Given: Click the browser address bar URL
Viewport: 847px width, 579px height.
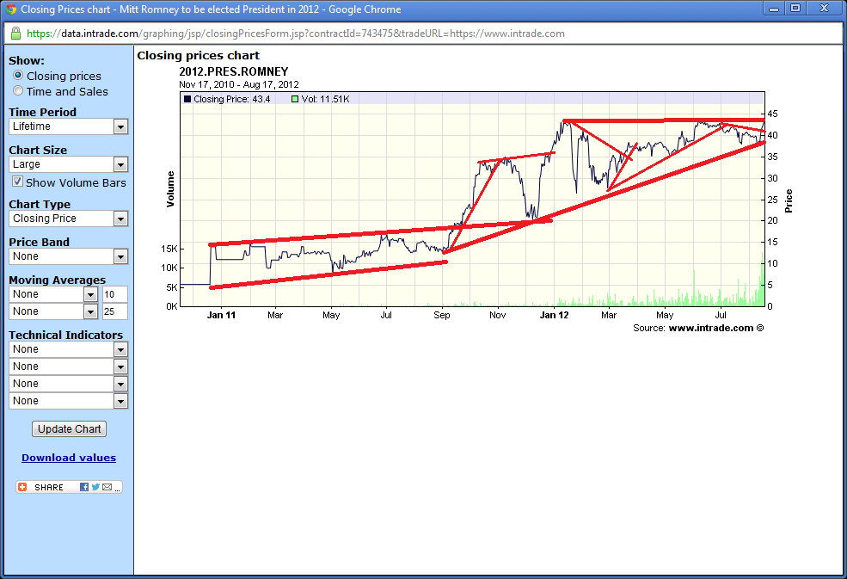Looking at the screenshot, I should (296, 34).
